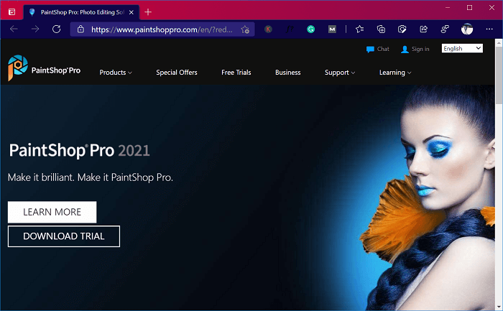Image resolution: width=503 pixels, height=311 pixels.
Task: Open a new tab with plus button
Action: (x=148, y=12)
